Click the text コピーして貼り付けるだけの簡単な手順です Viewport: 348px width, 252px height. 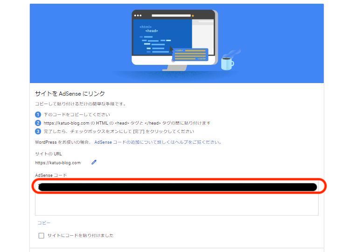(80, 104)
